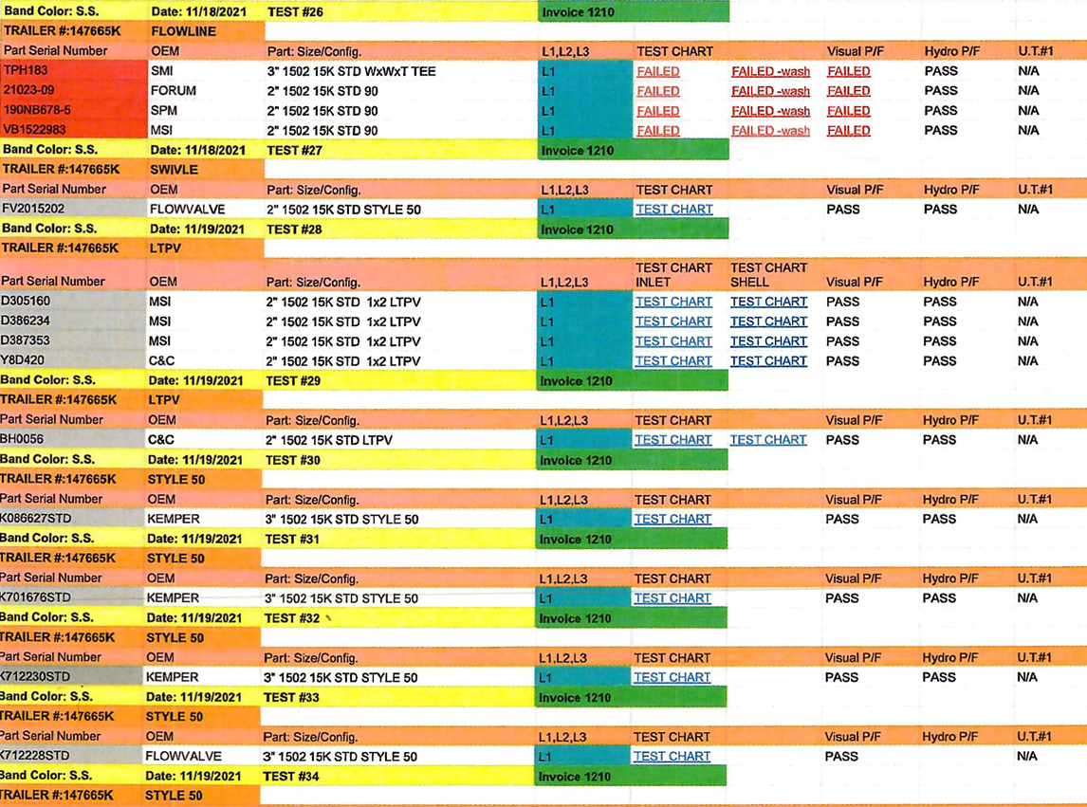
Task: Select the green Invoice 1210 cell beside TEST #26
Action: (x=633, y=12)
